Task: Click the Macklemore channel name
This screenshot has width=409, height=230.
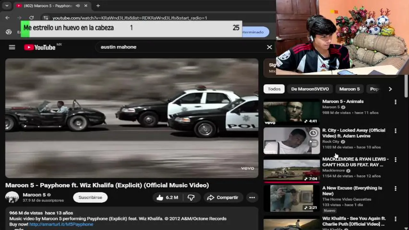Action: [x=334, y=170]
